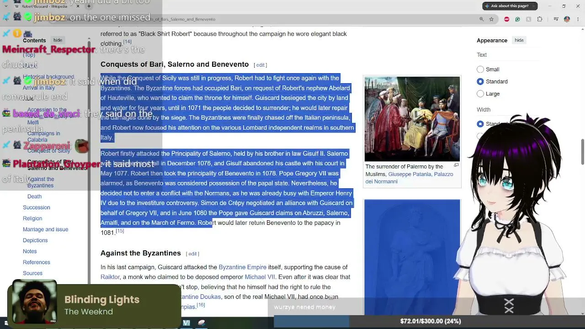The width and height of the screenshot is (585, 329).
Task: Click the Blinding Lights album cover
Action: pyautogui.click(x=34, y=302)
